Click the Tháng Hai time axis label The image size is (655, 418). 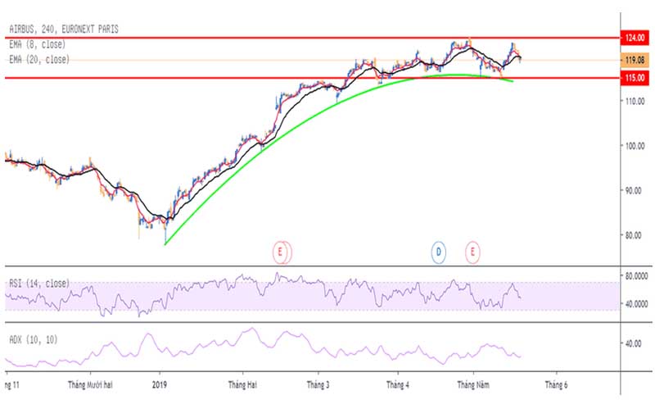tap(242, 384)
